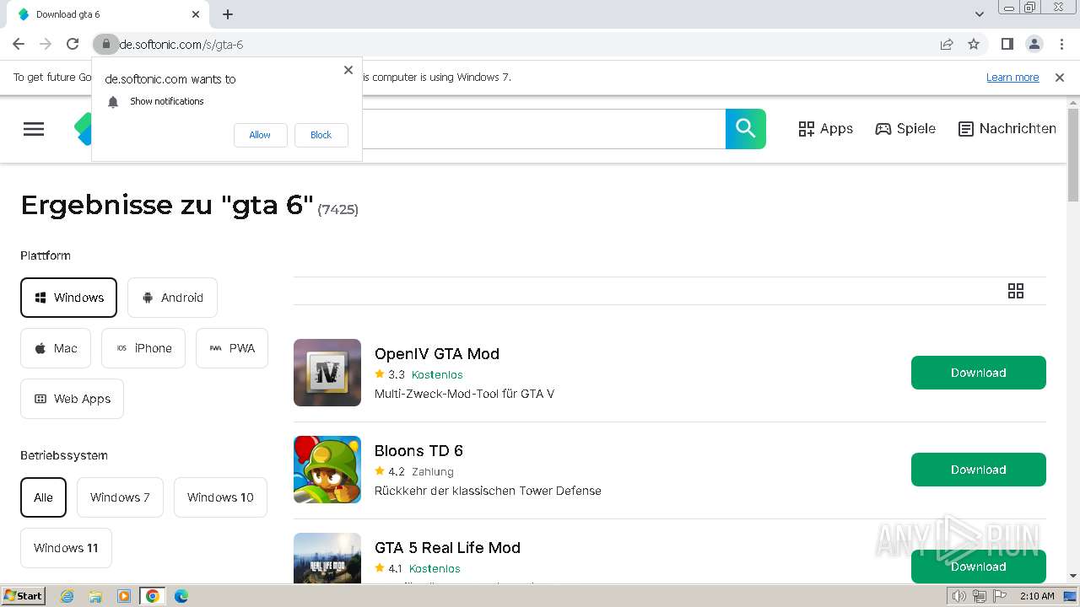Filter results by Windows 11
This screenshot has height=607, width=1080.
tap(66, 548)
